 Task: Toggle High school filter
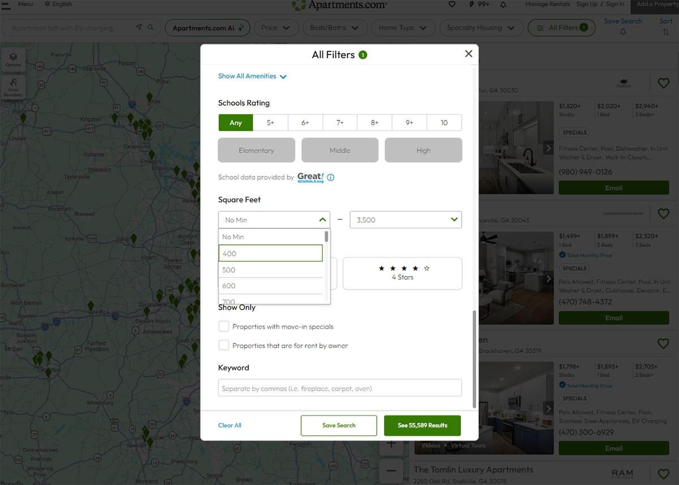pyautogui.click(x=423, y=150)
